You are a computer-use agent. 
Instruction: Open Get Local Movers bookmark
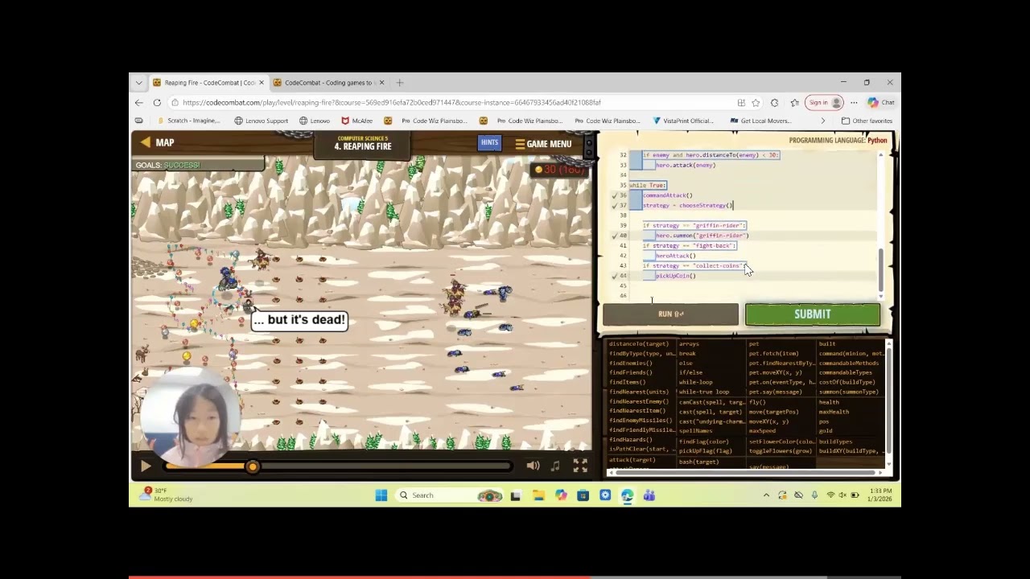click(x=760, y=121)
